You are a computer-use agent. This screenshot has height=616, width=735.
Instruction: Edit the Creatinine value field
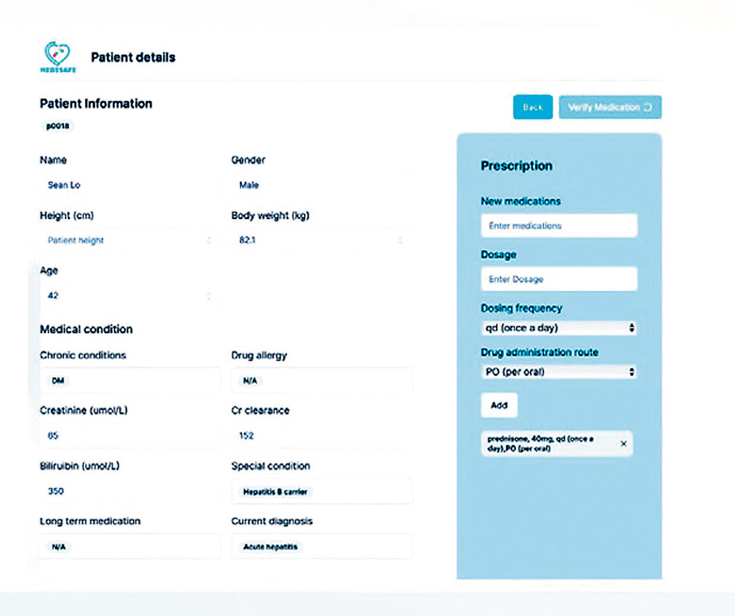(x=130, y=435)
